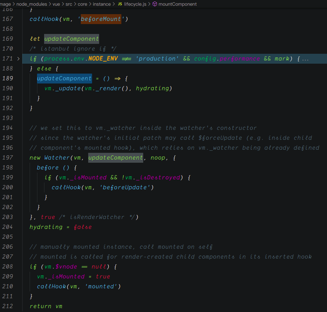327x312 pixels.
Task: Open the vue breadcrumb segment
Action: point(56,4)
